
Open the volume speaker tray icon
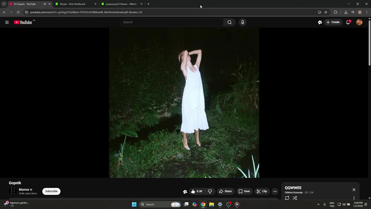344,204
